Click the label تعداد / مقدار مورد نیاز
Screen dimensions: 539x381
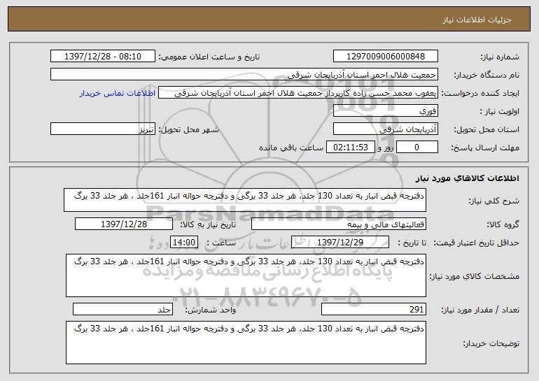pyautogui.click(x=480, y=310)
